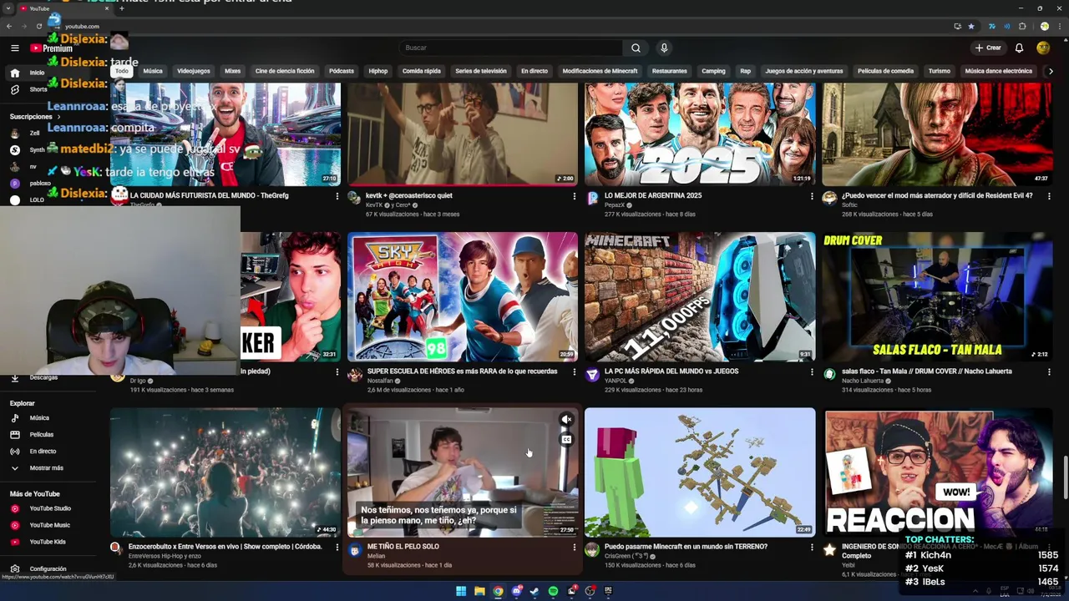
Task: Open YouTube Studio from sidebar
Action: pos(50,508)
